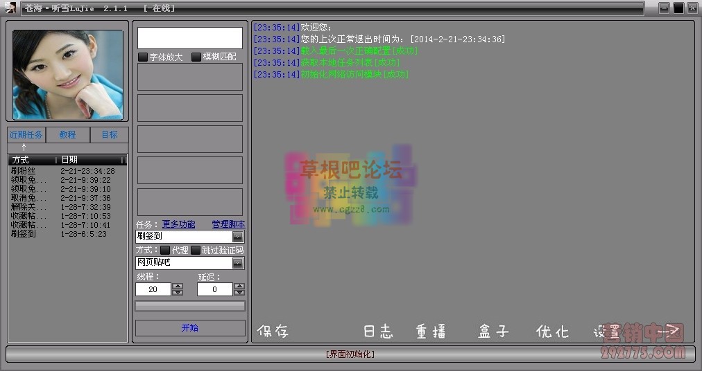Viewport: 702px width, 371px height.
Task: Minimize the window from title bar
Action: (665, 8)
